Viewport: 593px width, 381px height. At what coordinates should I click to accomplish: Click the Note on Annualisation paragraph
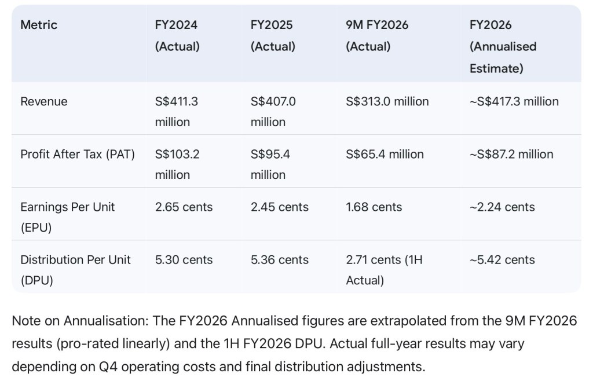click(x=294, y=343)
